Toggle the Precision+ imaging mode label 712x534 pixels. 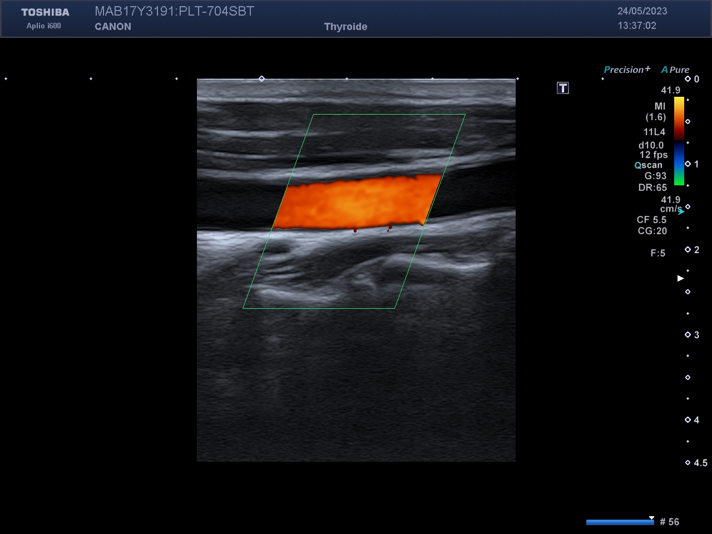pyautogui.click(x=627, y=70)
